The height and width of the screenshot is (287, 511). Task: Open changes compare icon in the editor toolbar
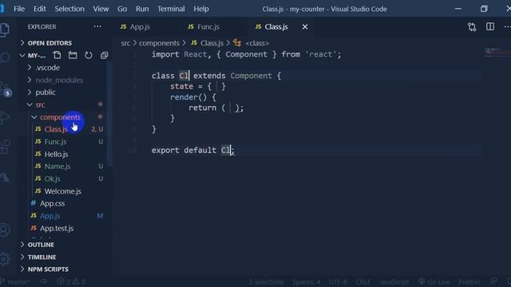coord(472,26)
